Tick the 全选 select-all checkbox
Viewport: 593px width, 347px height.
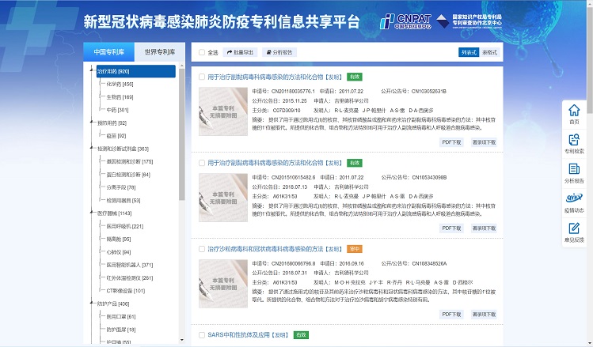tap(202, 53)
